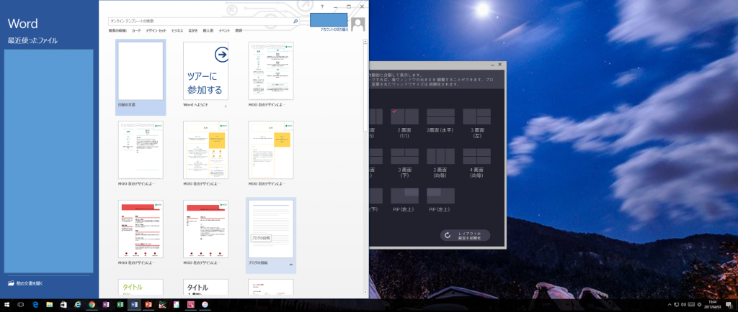The height and width of the screenshot is (312, 738).
Task: Select the Word icon on the taskbar
Action: 134,305
